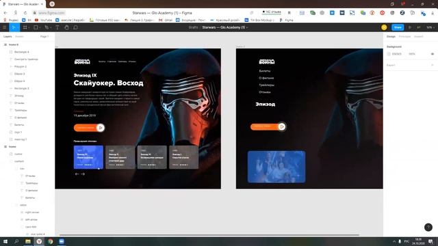This screenshot has width=438, height=246.
Task: Click the Share button
Action: [x=398, y=27]
